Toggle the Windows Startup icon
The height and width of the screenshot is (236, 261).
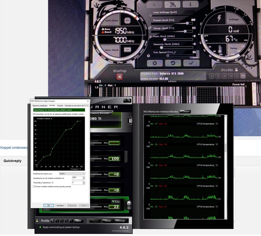coord(119,77)
